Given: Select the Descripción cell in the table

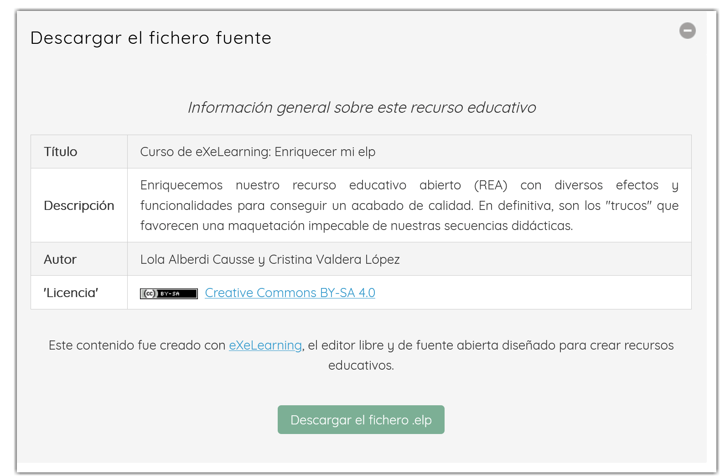Looking at the screenshot, I should (x=79, y=205).
